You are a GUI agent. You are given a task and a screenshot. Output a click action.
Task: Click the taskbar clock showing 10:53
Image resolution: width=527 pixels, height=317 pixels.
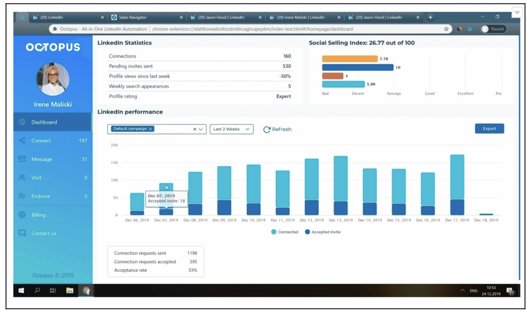tap(491, 288)
